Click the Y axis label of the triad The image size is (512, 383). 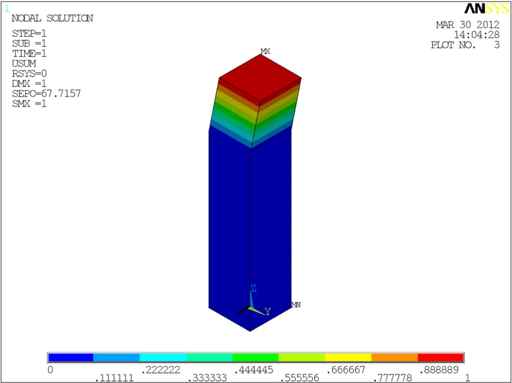(268, 312)
